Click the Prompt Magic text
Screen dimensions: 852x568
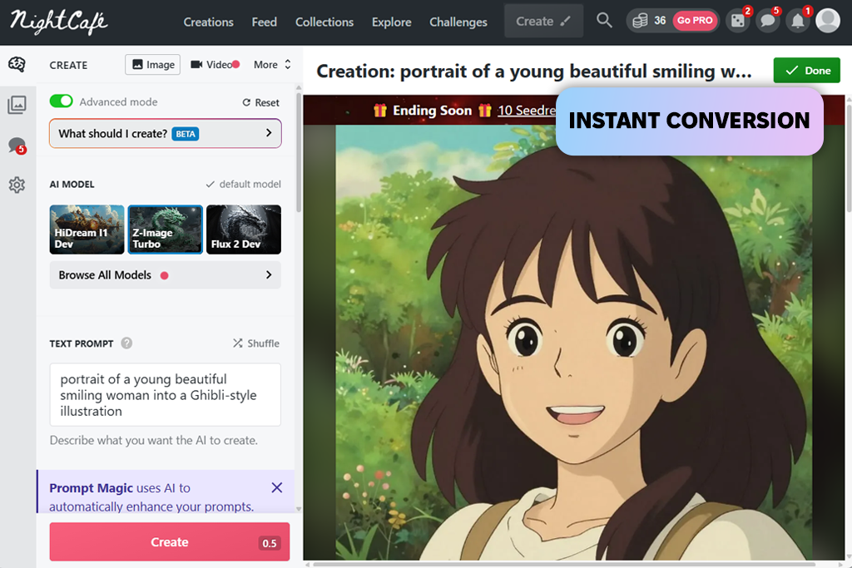tap(91, 487)
